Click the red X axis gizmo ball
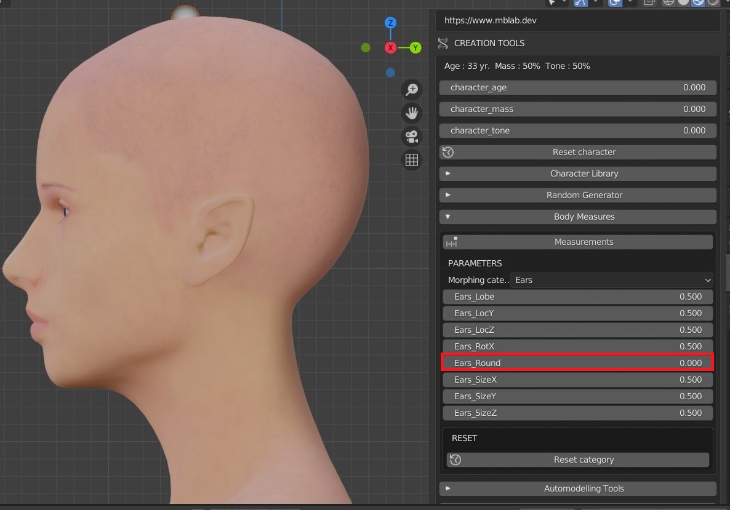The height and width of the screenshot is (510, 730). [390, 47]
